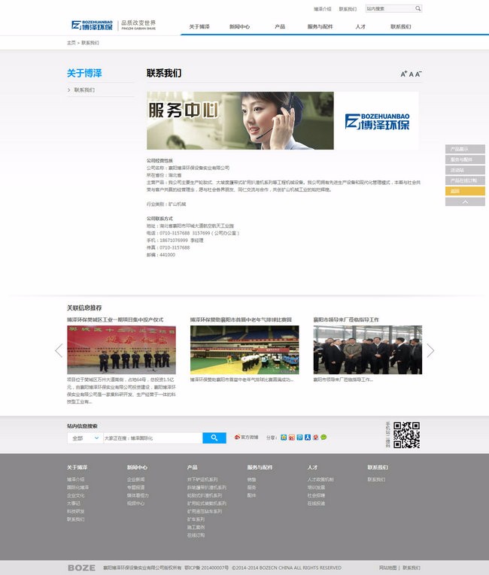This screenshot has width=489, height=575.
Task: Click the Bozehuanbao logo in the header
Action: [x=92, y=26]
